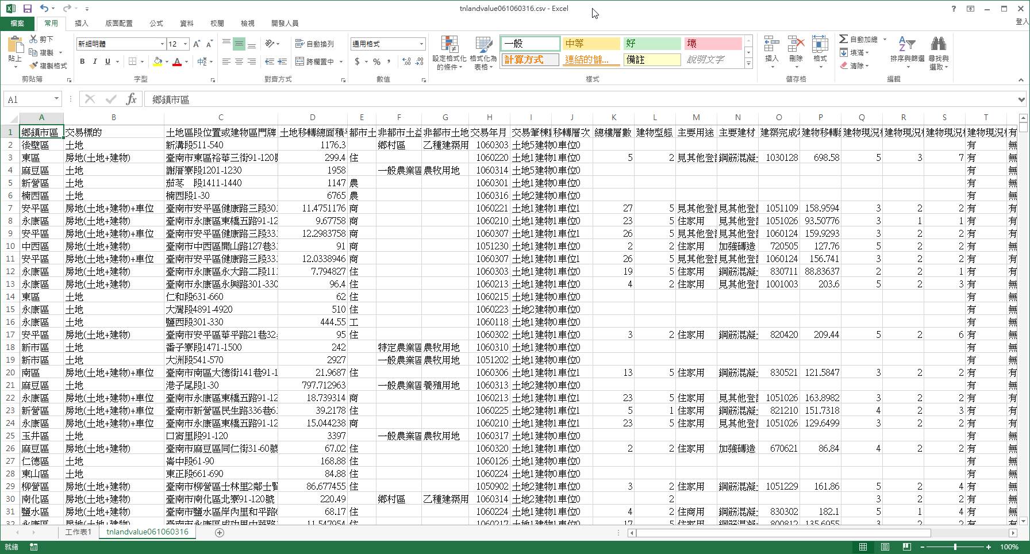Expand the number format (通用格式) dropdown

pyautogui.click(x=421, y=44)
